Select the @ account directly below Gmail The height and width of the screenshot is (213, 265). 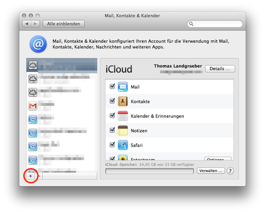62,119
